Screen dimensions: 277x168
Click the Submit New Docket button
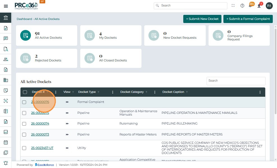coord(202,19)
